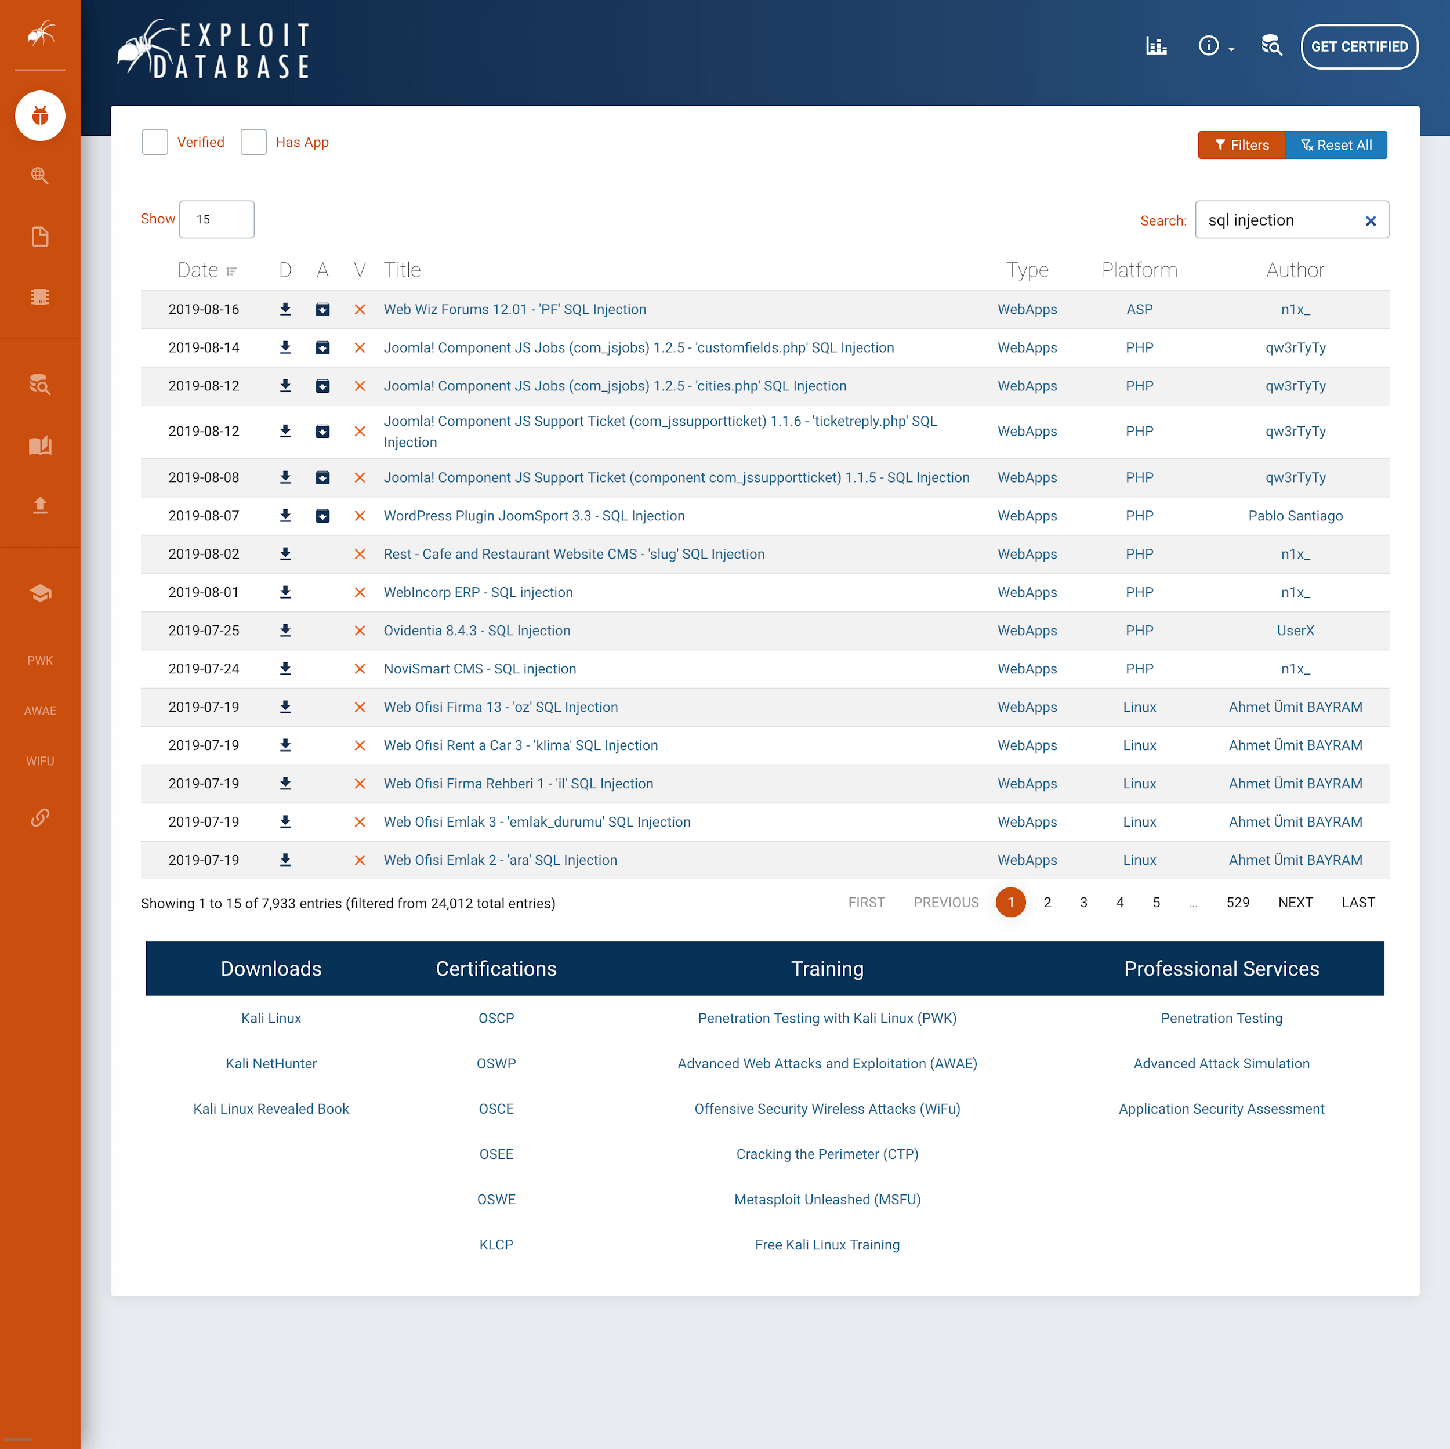Click the spider logo in the orange sidebar
This screenshot has height=1449, width=1450.
(x=41, y=34)
